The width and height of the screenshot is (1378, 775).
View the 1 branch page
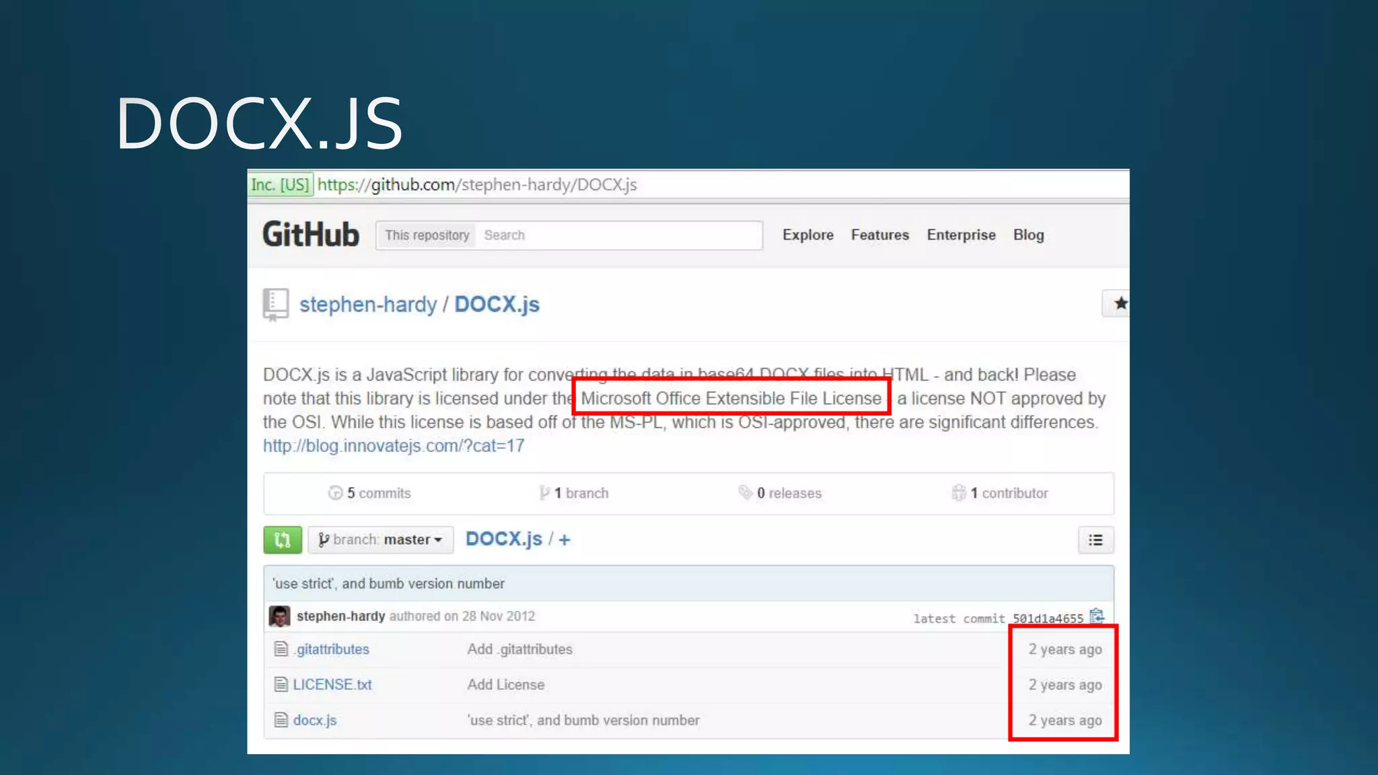574,493
